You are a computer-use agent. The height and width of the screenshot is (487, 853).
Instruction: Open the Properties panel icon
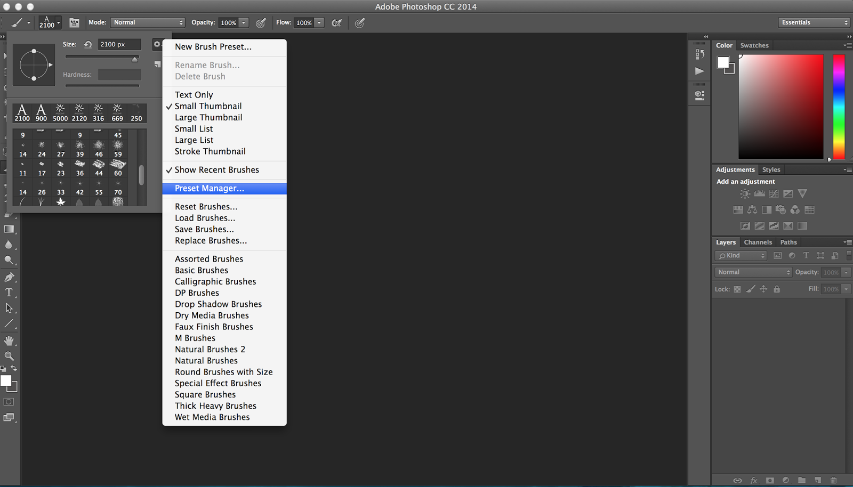700,95
